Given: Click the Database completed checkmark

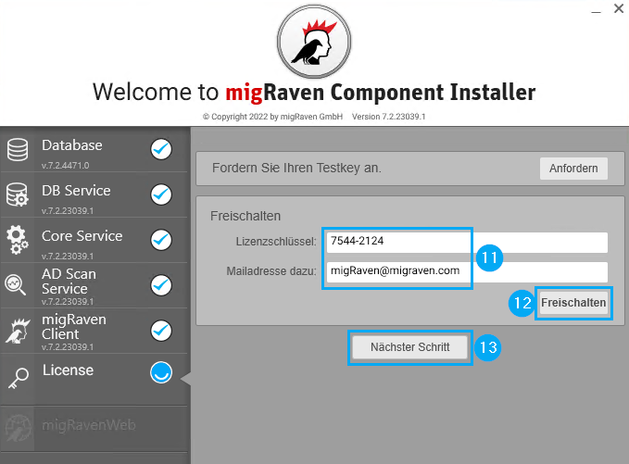Looking at the screenshot, I should point(161,149).
